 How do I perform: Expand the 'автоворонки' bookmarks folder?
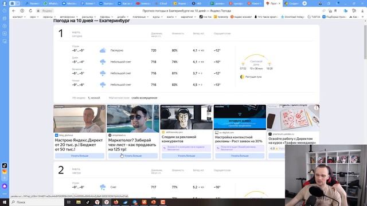coord(69,17)
